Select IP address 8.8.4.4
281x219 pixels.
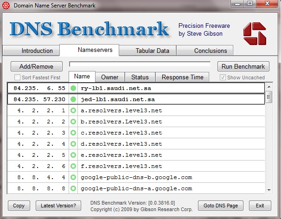[41, 177]
